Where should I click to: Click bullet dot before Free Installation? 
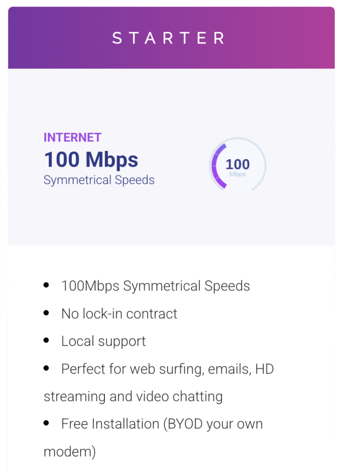click(x=47, y=424)
